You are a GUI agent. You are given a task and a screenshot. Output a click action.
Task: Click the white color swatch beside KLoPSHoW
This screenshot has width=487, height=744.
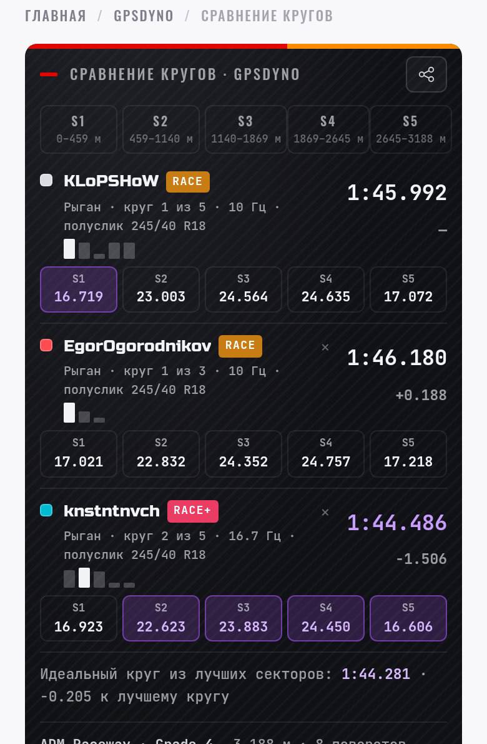pyautogui.click(x=46, y=180)
